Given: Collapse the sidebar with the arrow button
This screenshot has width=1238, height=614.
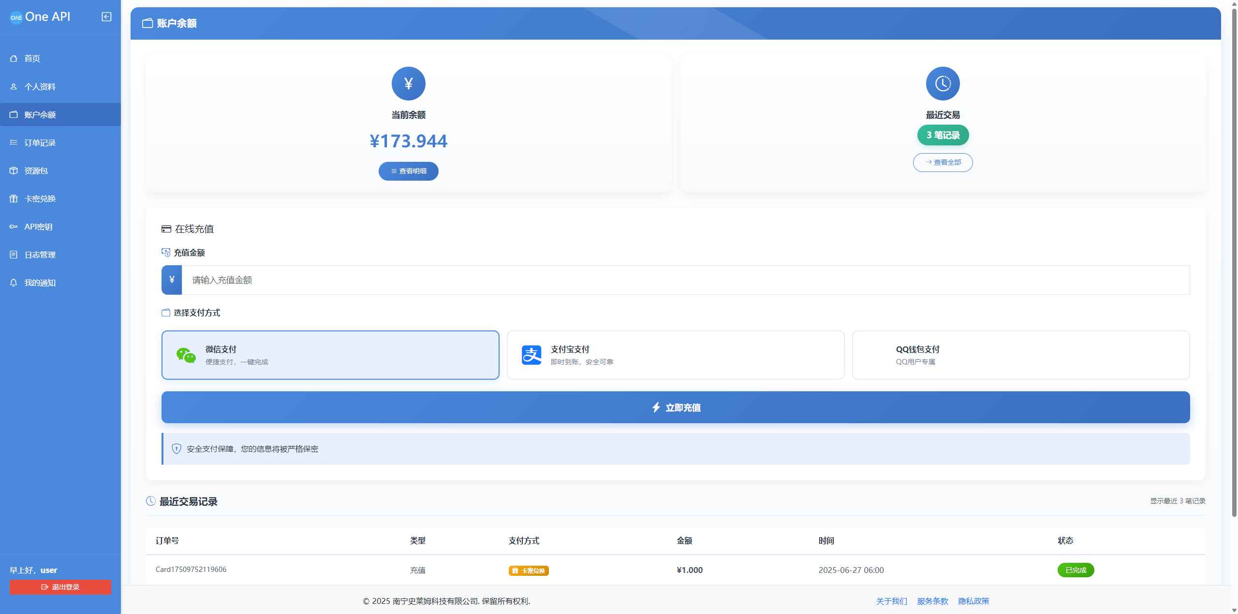Looking at the screenshot, I should [x=106, y=16].
